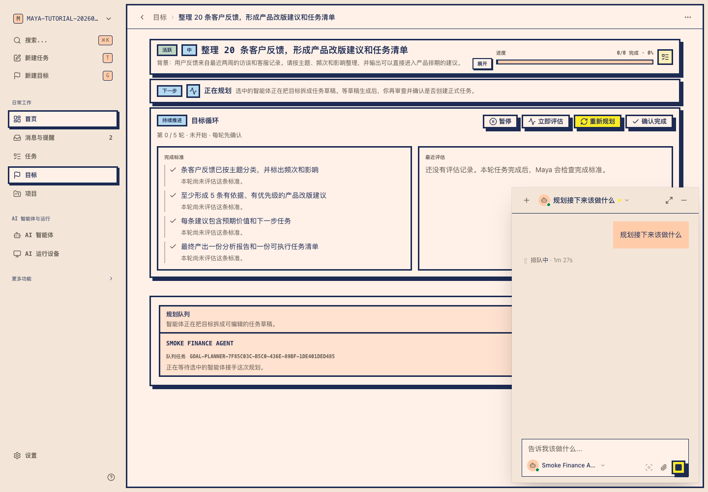Screen dimensions: 708x492
Task: Click checkmark beside 条客户反馈已按主题分类 criterion
Action: [x=173, y=170]
